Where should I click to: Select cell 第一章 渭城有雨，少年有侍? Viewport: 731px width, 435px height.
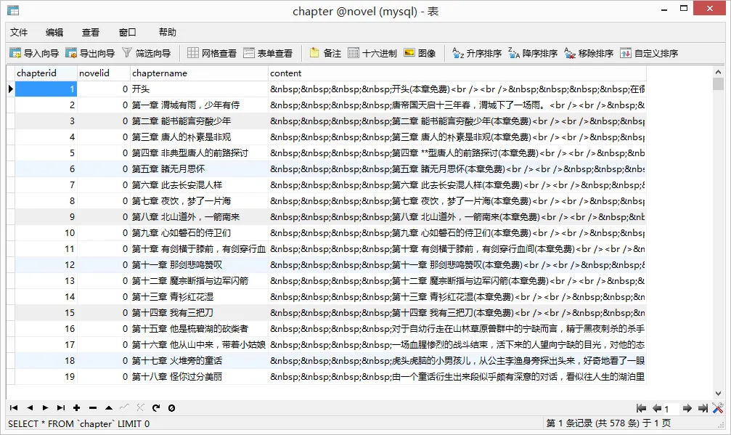click(199, 105)
